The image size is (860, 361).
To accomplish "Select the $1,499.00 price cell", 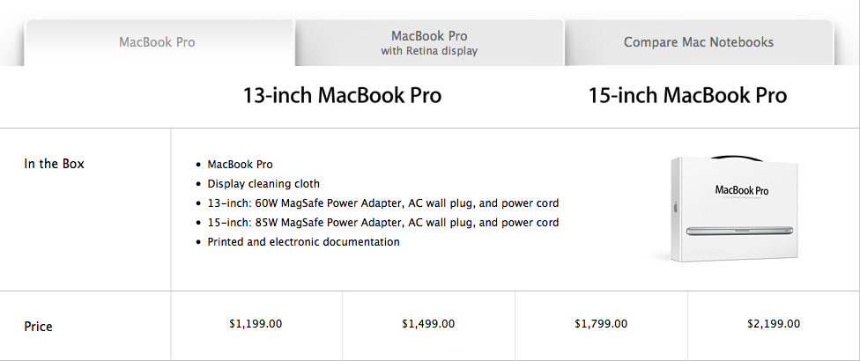I will [428, 324].
